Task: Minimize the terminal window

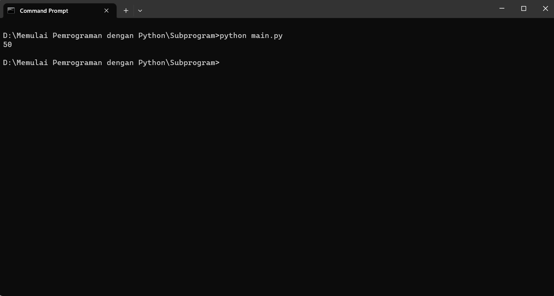Action: coord(502,9)
